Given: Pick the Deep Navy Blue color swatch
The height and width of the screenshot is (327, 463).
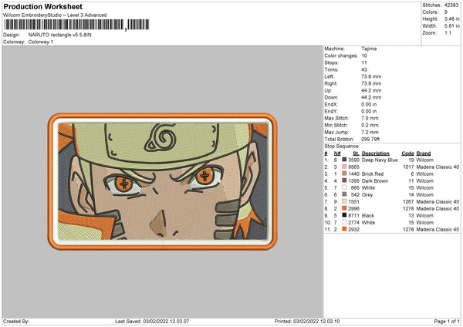Looking at the screenshot, I should pyautogui.click(x=344, y=160).
